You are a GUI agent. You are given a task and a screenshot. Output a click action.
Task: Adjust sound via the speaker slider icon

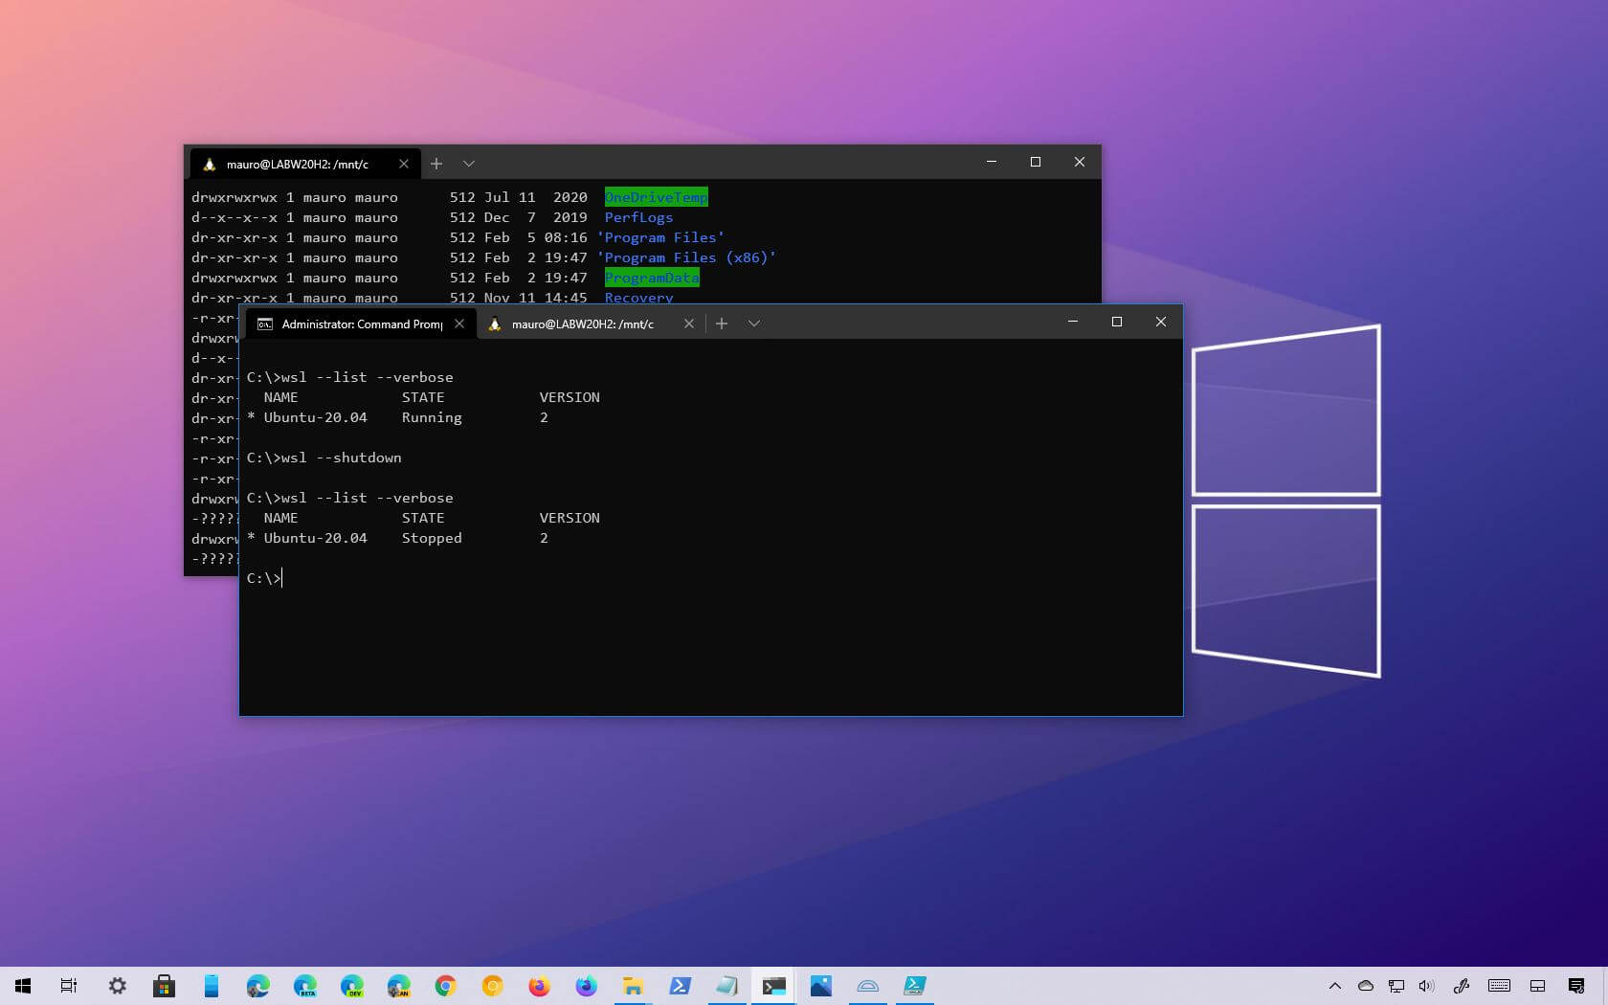1425,986
